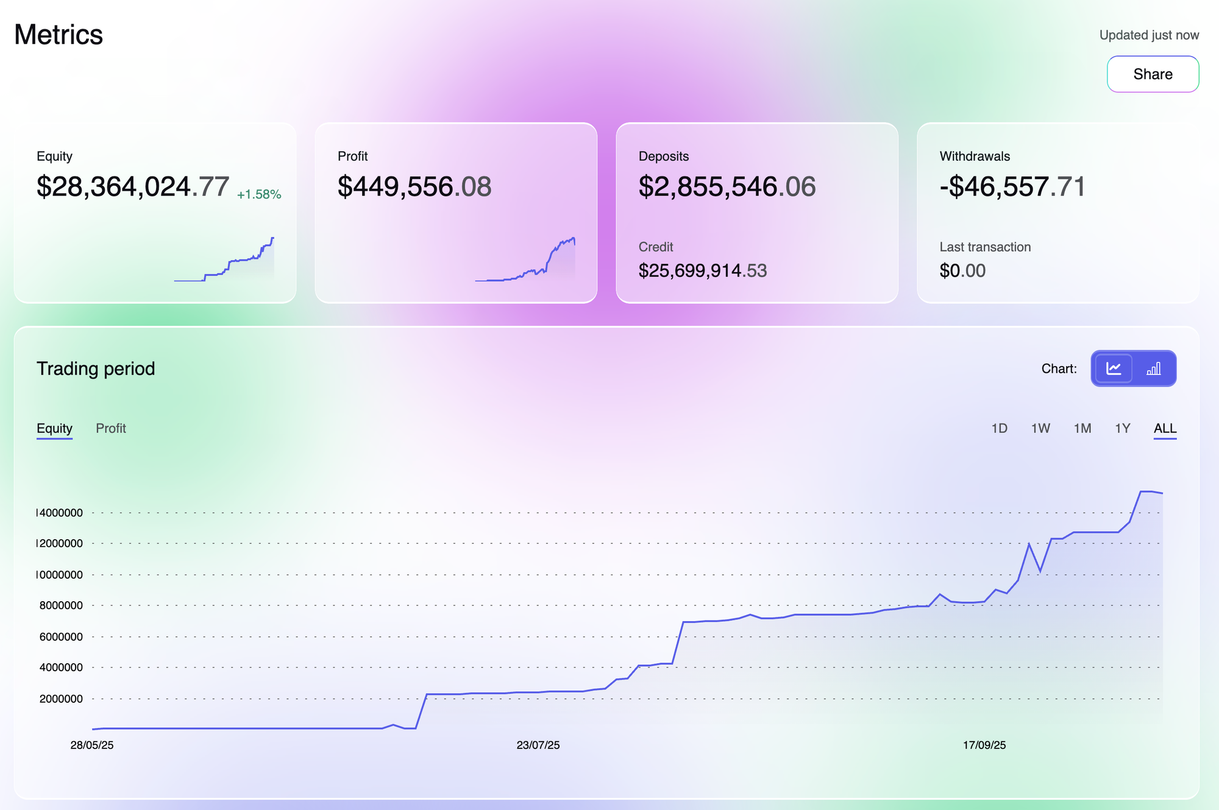Screen dimensions: 1219x810
Task: Set chart range to 1W
Action: pyautogui.click(x=1040, y=428)
